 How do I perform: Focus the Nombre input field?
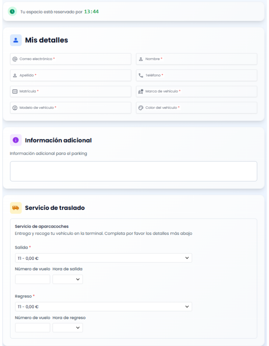click(200, 59)
